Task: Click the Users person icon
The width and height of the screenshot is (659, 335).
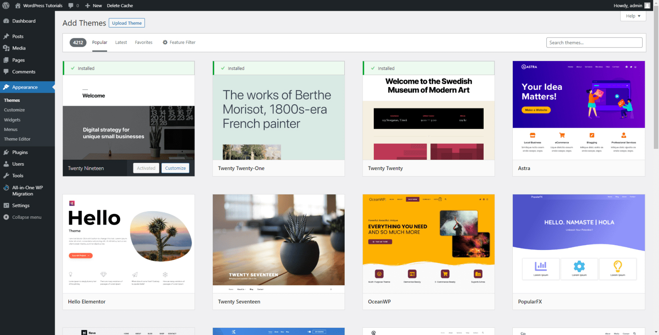Action: coord(6,164)
